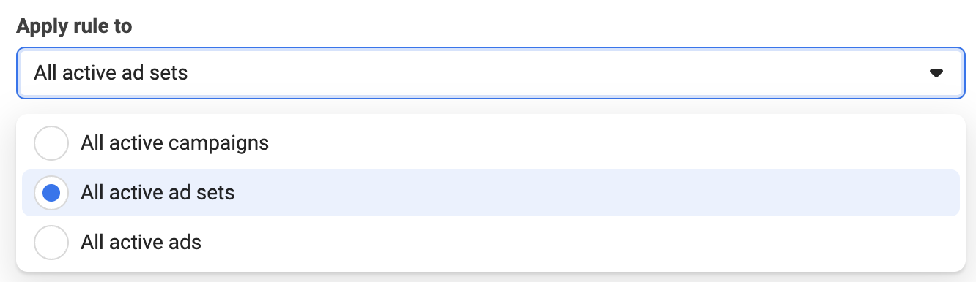Focus the blue-outlined select field
The image size is (976, 282).
(490, 73)
